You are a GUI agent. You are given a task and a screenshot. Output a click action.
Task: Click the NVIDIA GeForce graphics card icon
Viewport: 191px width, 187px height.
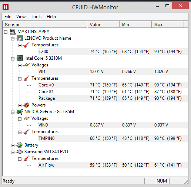[x=20, y=112]
